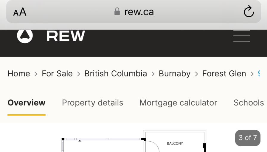Select British Columbia in the breadcrumbs
267x152 pixels.
point(116,74)
